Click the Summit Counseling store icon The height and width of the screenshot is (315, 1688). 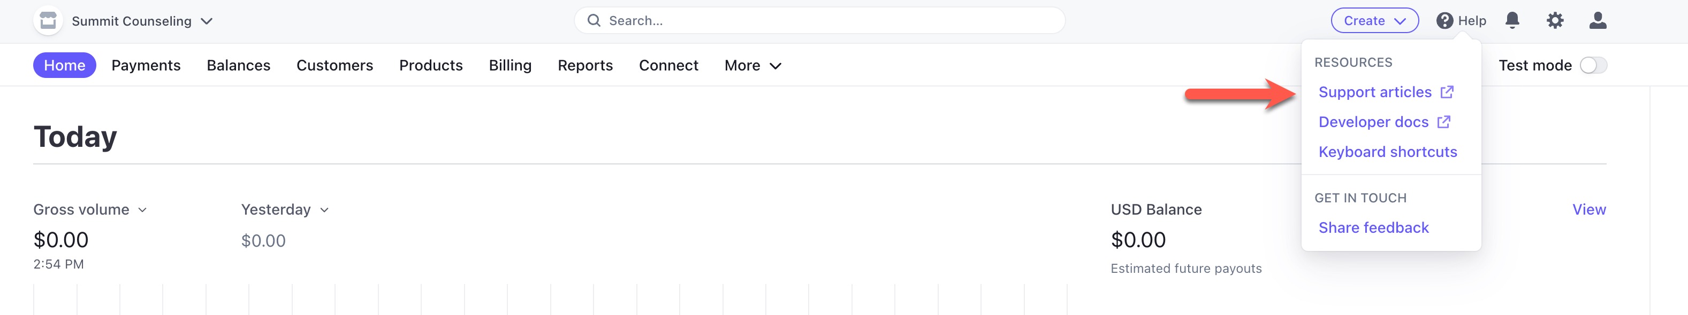(x=48, y=21)
